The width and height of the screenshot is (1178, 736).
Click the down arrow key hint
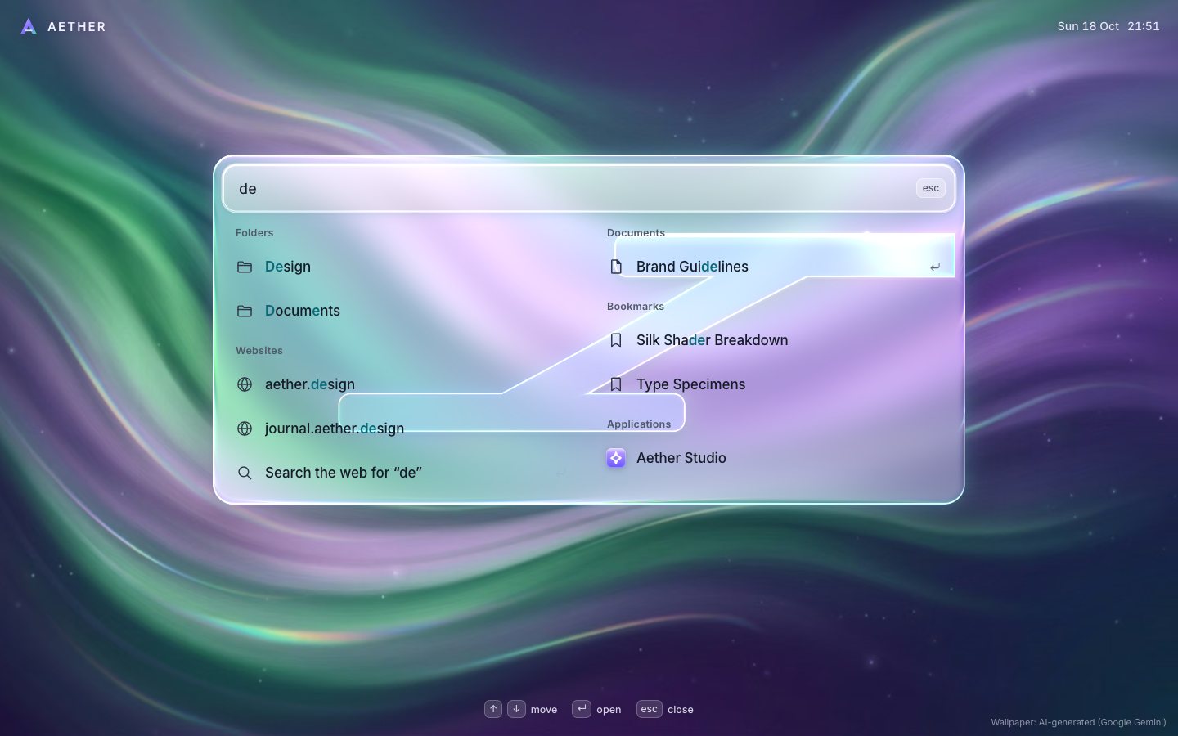[516, 709]
